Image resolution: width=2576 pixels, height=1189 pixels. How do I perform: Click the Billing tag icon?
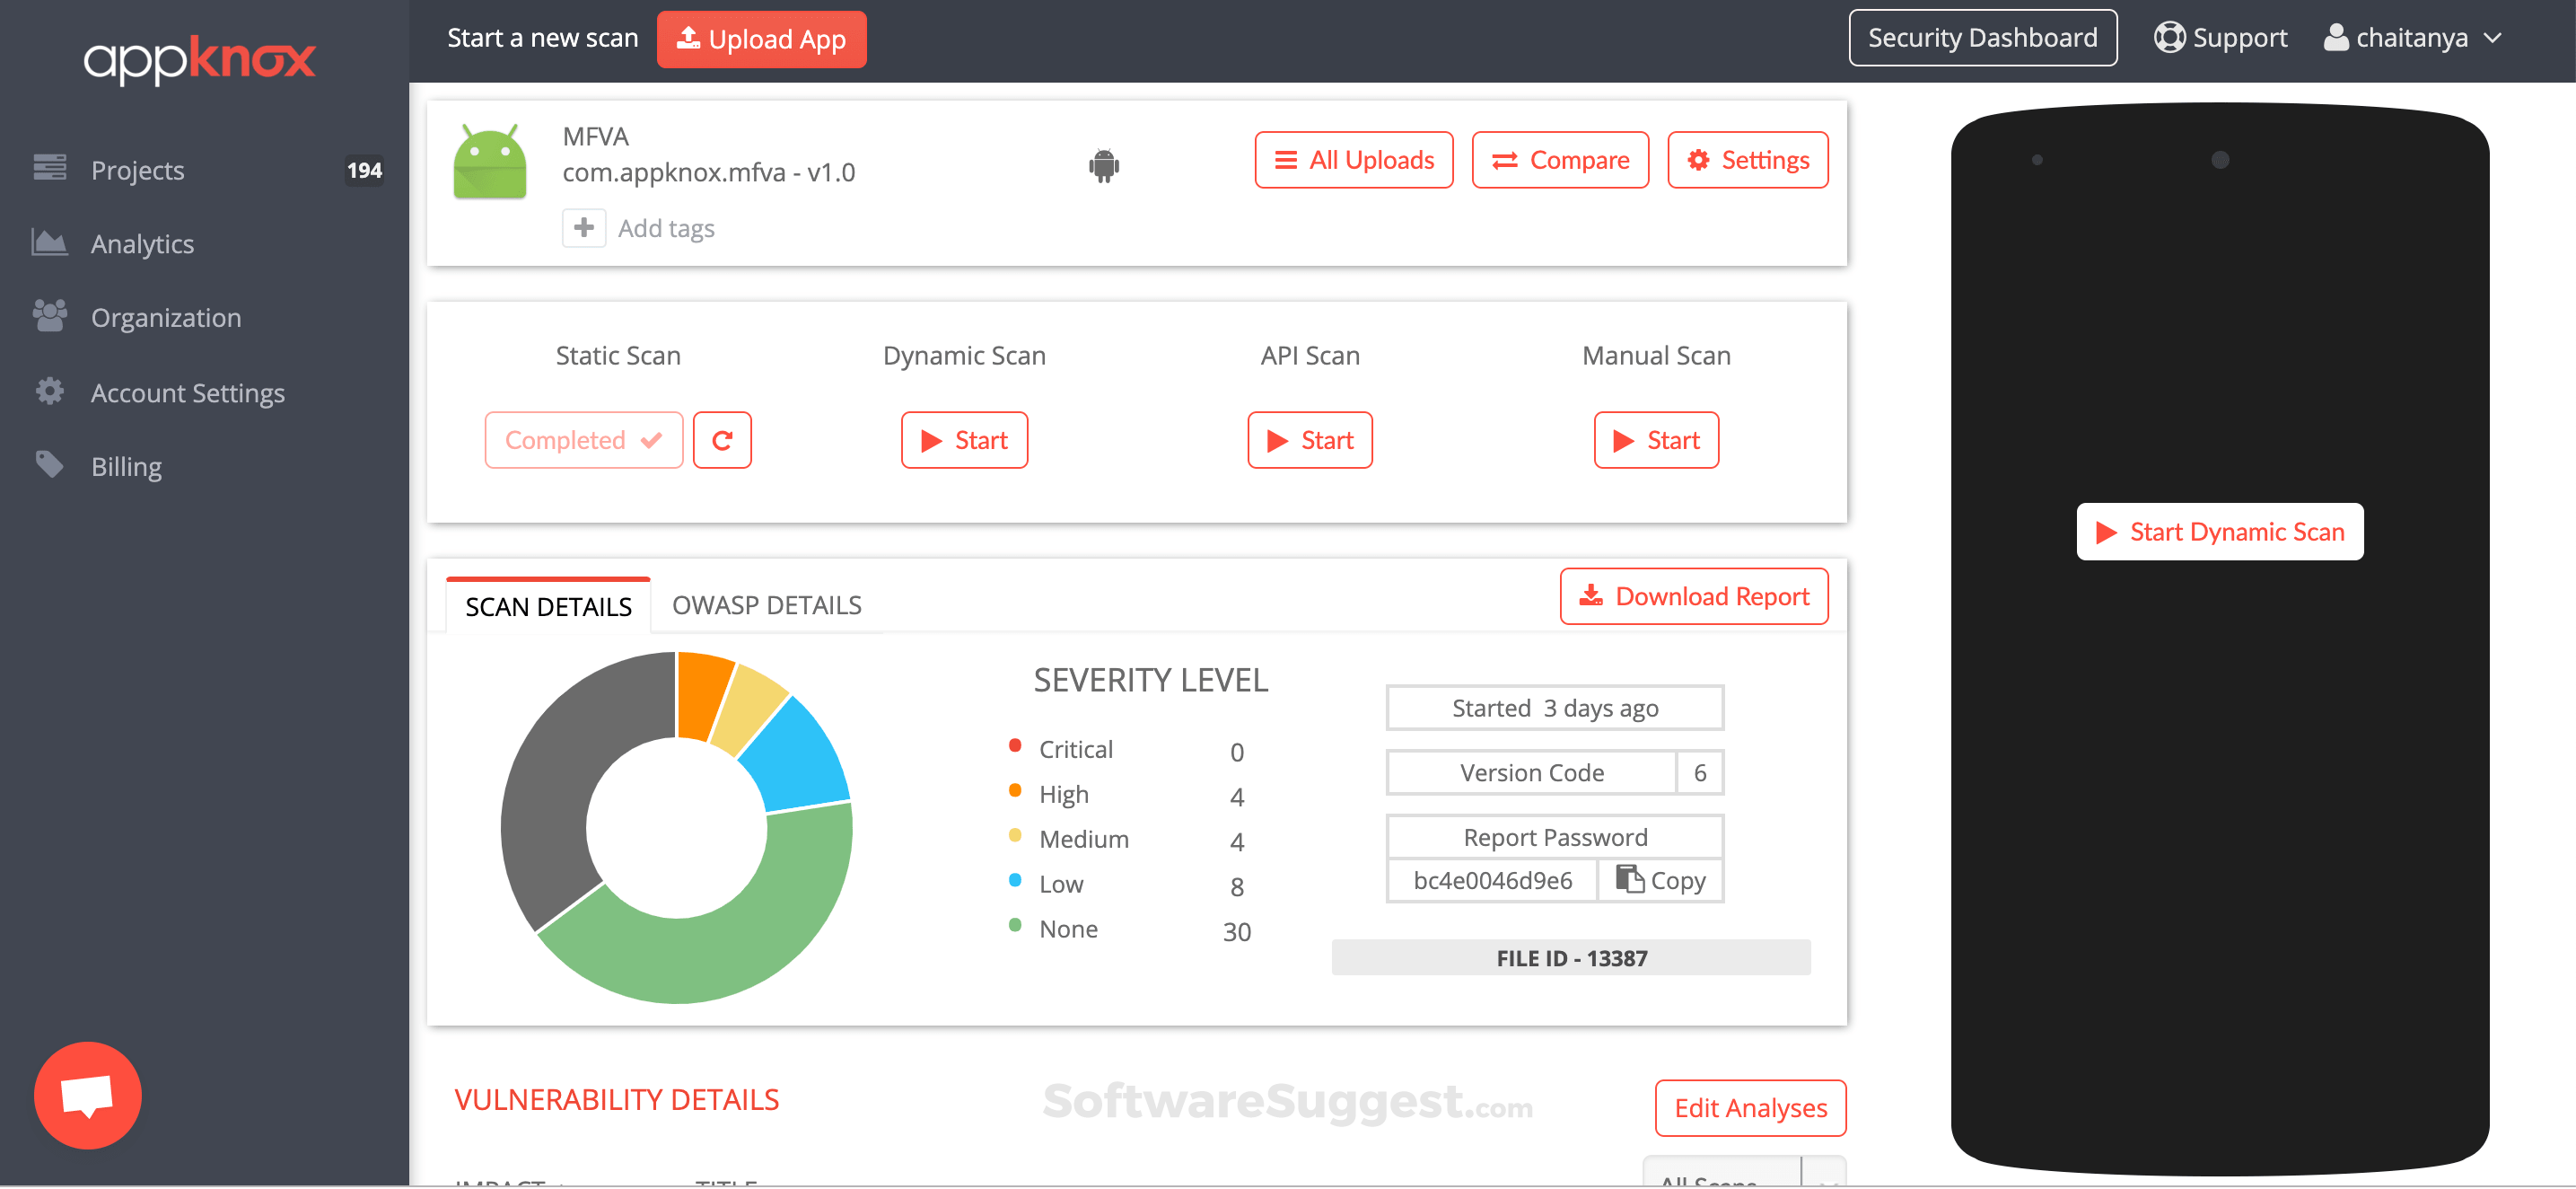49,464
